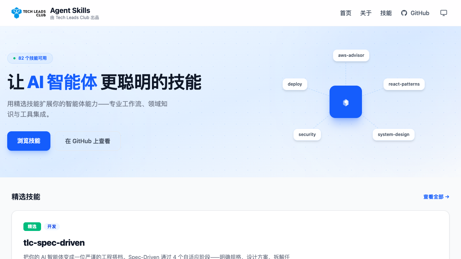The width and height of the screenshot is (461, 259).
Task: Open the GitHub text link in navigation
Action: [420, 13]
